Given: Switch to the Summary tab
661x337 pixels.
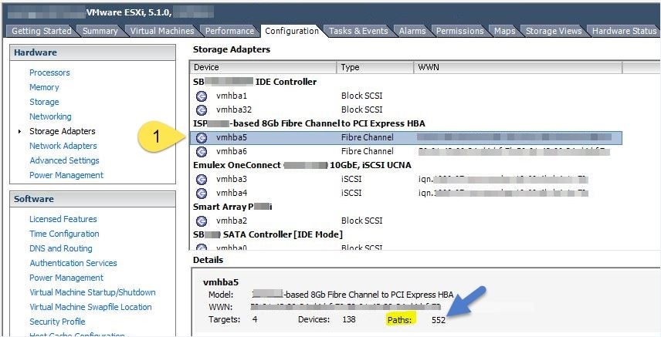Looking at the screenshot, I should (100, 31).
